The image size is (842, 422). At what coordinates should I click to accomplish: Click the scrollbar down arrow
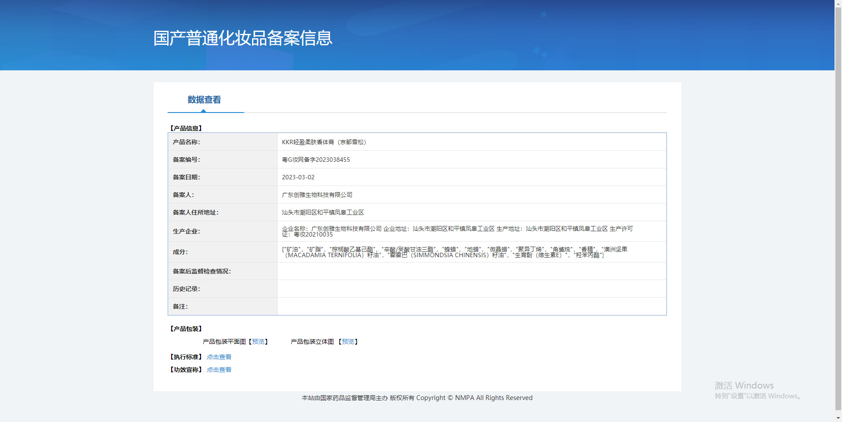tap(838, 418)
